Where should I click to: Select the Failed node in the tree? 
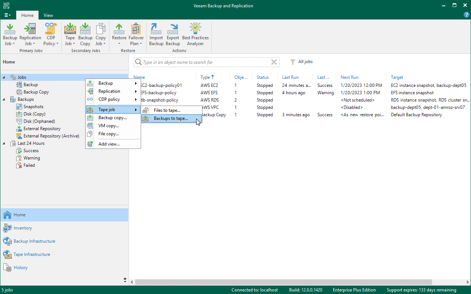(x=29, y=165)
